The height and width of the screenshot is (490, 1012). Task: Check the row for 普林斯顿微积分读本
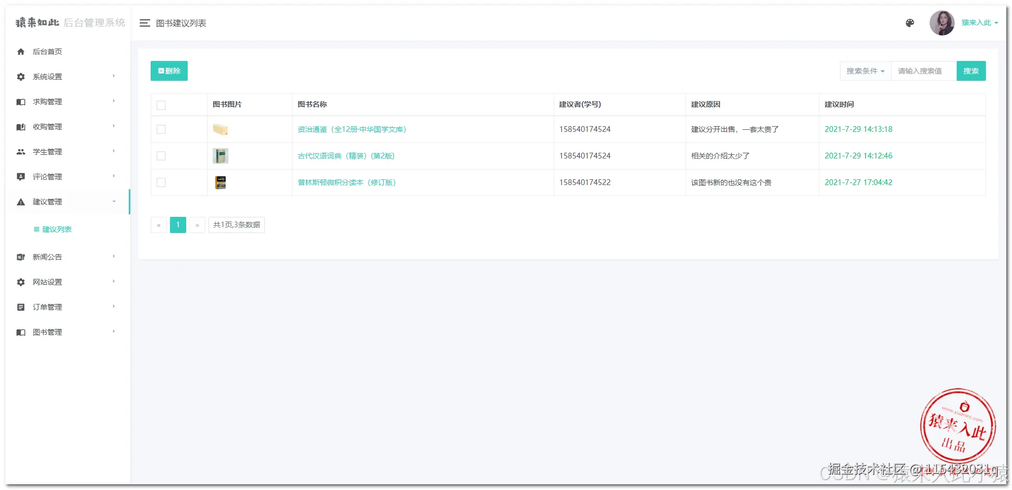click(161, 182)
